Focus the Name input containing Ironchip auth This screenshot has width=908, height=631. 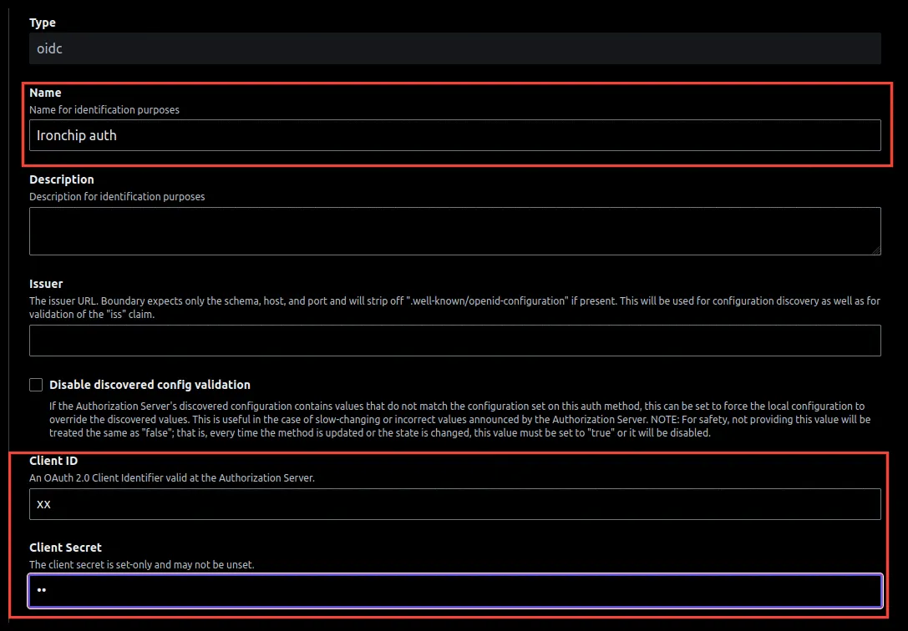coord(455,135)
